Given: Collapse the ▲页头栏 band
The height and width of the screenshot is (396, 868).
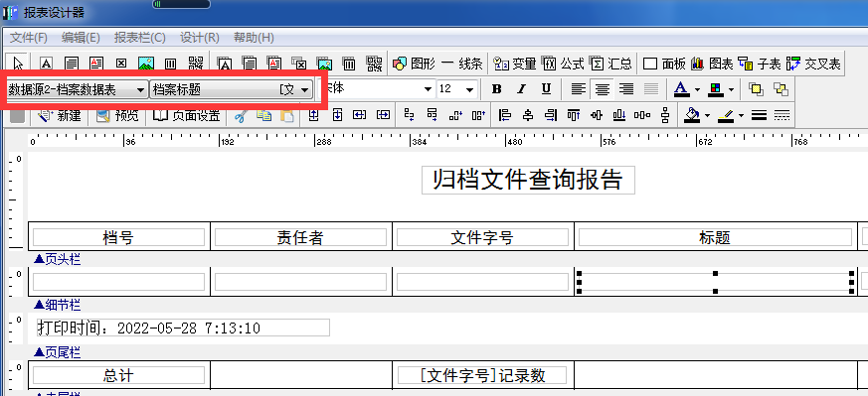Looking at the screenshot, I should (x=57, y=260).
